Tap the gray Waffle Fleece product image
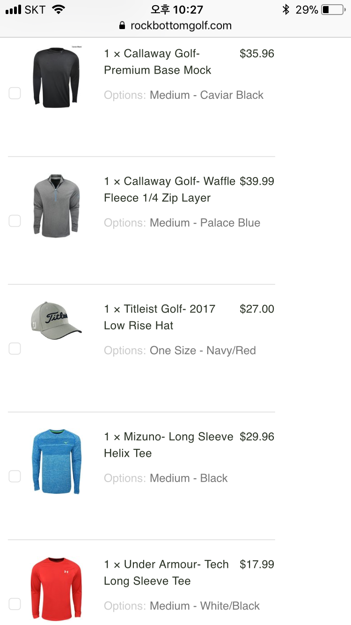Viewport: 351px width, 625px height. pyautogui.click(x=57, y=206)
